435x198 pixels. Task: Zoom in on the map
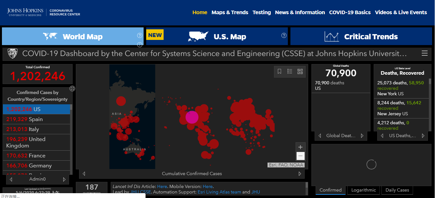(x=300, y=147)
